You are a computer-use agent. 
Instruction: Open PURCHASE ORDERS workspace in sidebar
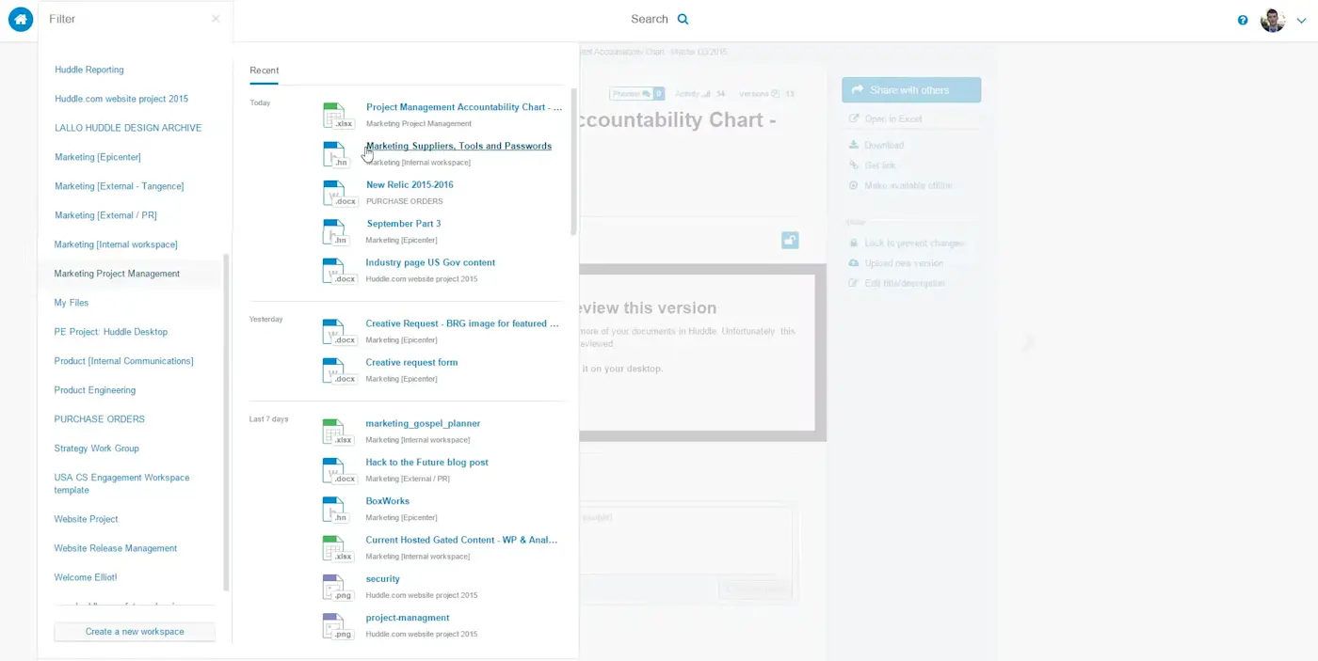pyautogui.click(x=100, y=419)
